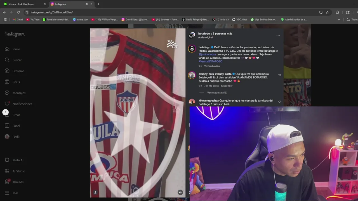
Task: View site information icon
Action: tap(27, 12)
